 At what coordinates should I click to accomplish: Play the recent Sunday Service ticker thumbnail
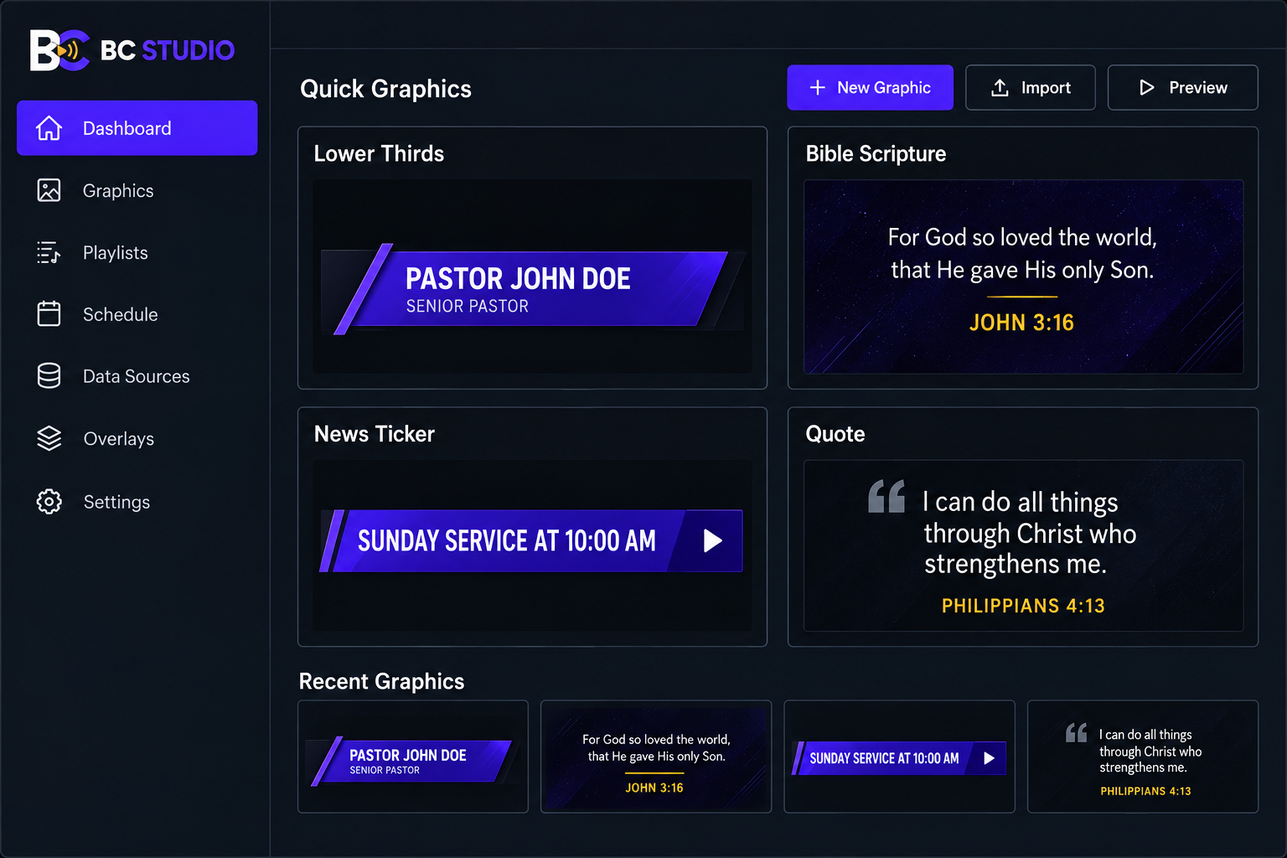point(989,758)
